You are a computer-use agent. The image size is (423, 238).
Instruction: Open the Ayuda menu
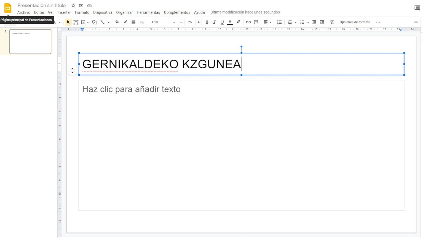[x=199, y=12]
